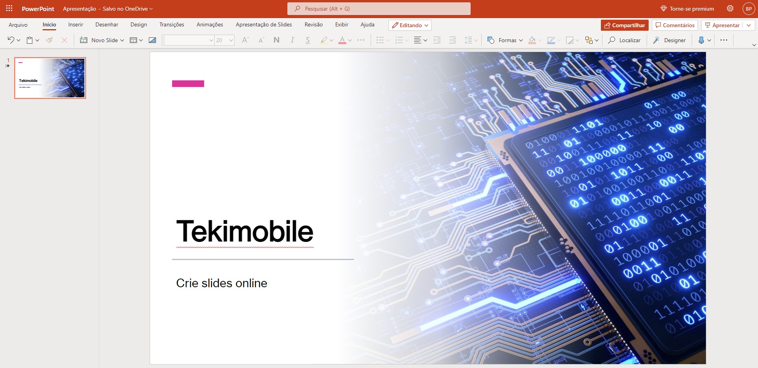The width and height of the screenshot is (758, 368).
Task: Click the numbered list icon
Action: click(x=399, y=40)
